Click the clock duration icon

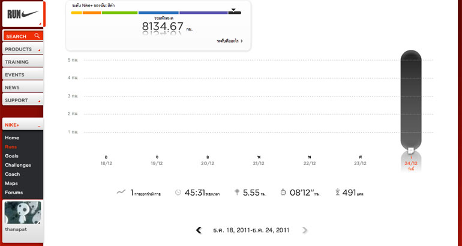[x=178, y=193]
